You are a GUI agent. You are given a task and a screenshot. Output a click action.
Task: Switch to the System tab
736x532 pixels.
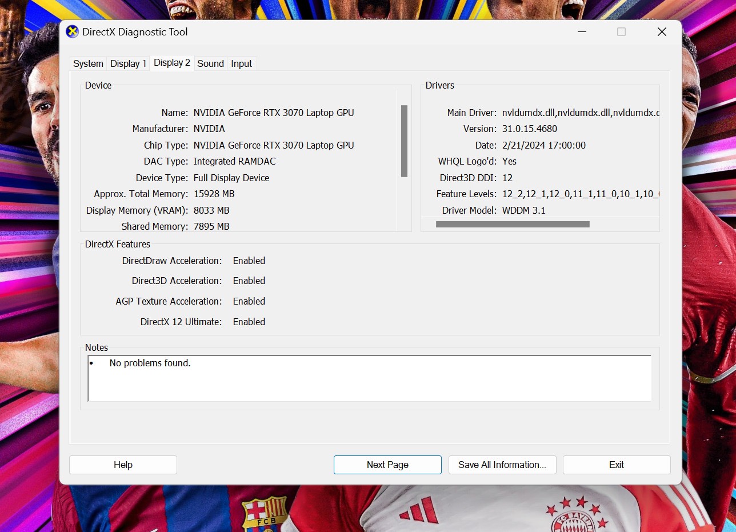click(88, 63)
